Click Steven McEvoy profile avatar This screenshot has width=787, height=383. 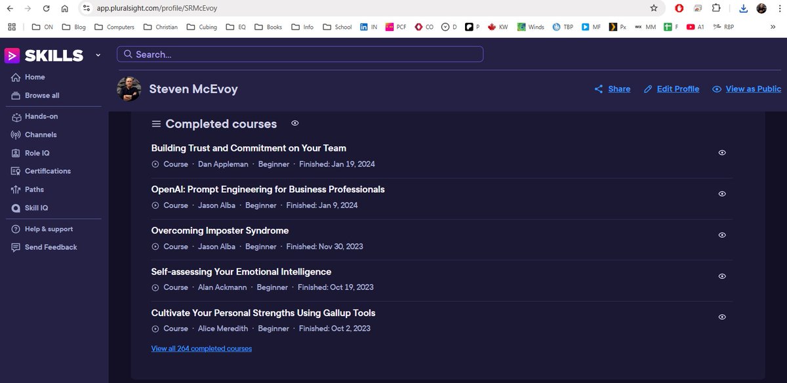pos(129,89)
